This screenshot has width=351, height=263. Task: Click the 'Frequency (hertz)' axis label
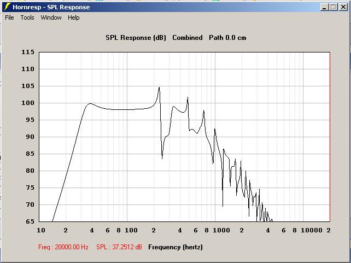pos(175,247)
